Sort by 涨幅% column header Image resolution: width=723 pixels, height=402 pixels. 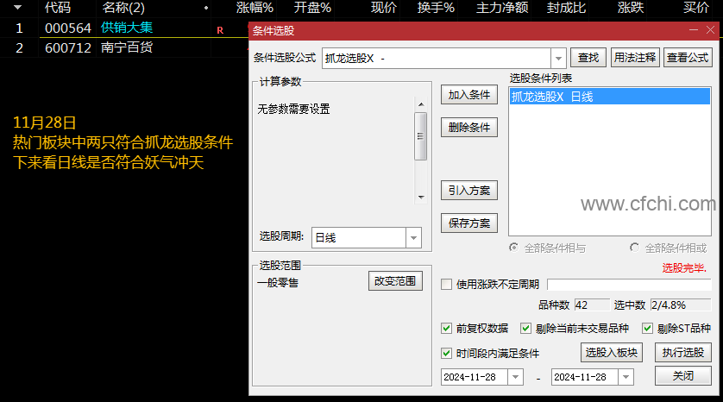coord(255,8)
